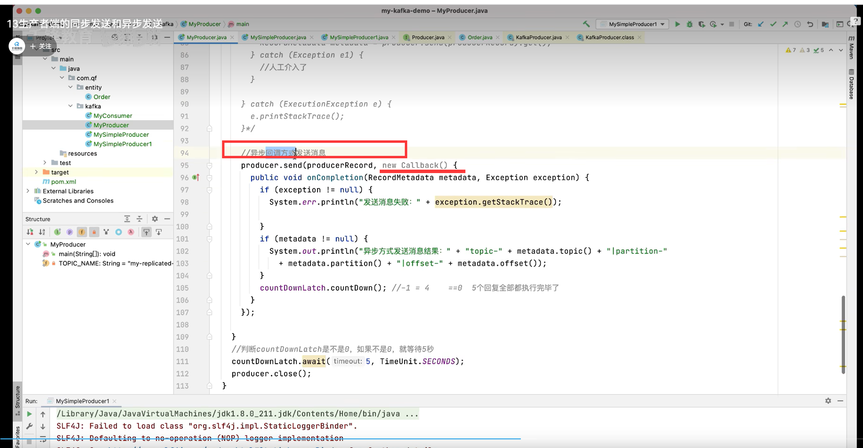Switch to the KafkaProducer.java tab

point(538,37)
